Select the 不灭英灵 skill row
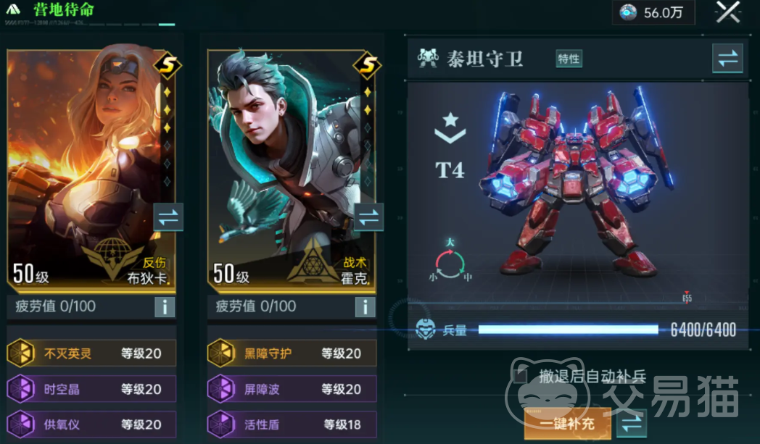760x444 pixels. tap(91, 353)
